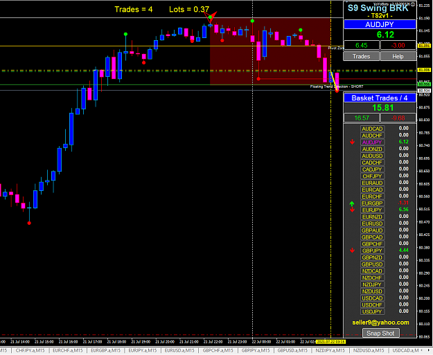Select the CADJPY pair button
The image size is (433, 355).
372,170
